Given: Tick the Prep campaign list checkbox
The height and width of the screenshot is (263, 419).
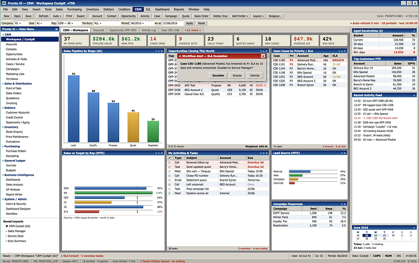Looking at the screenshot, I should tap(170, 189).
